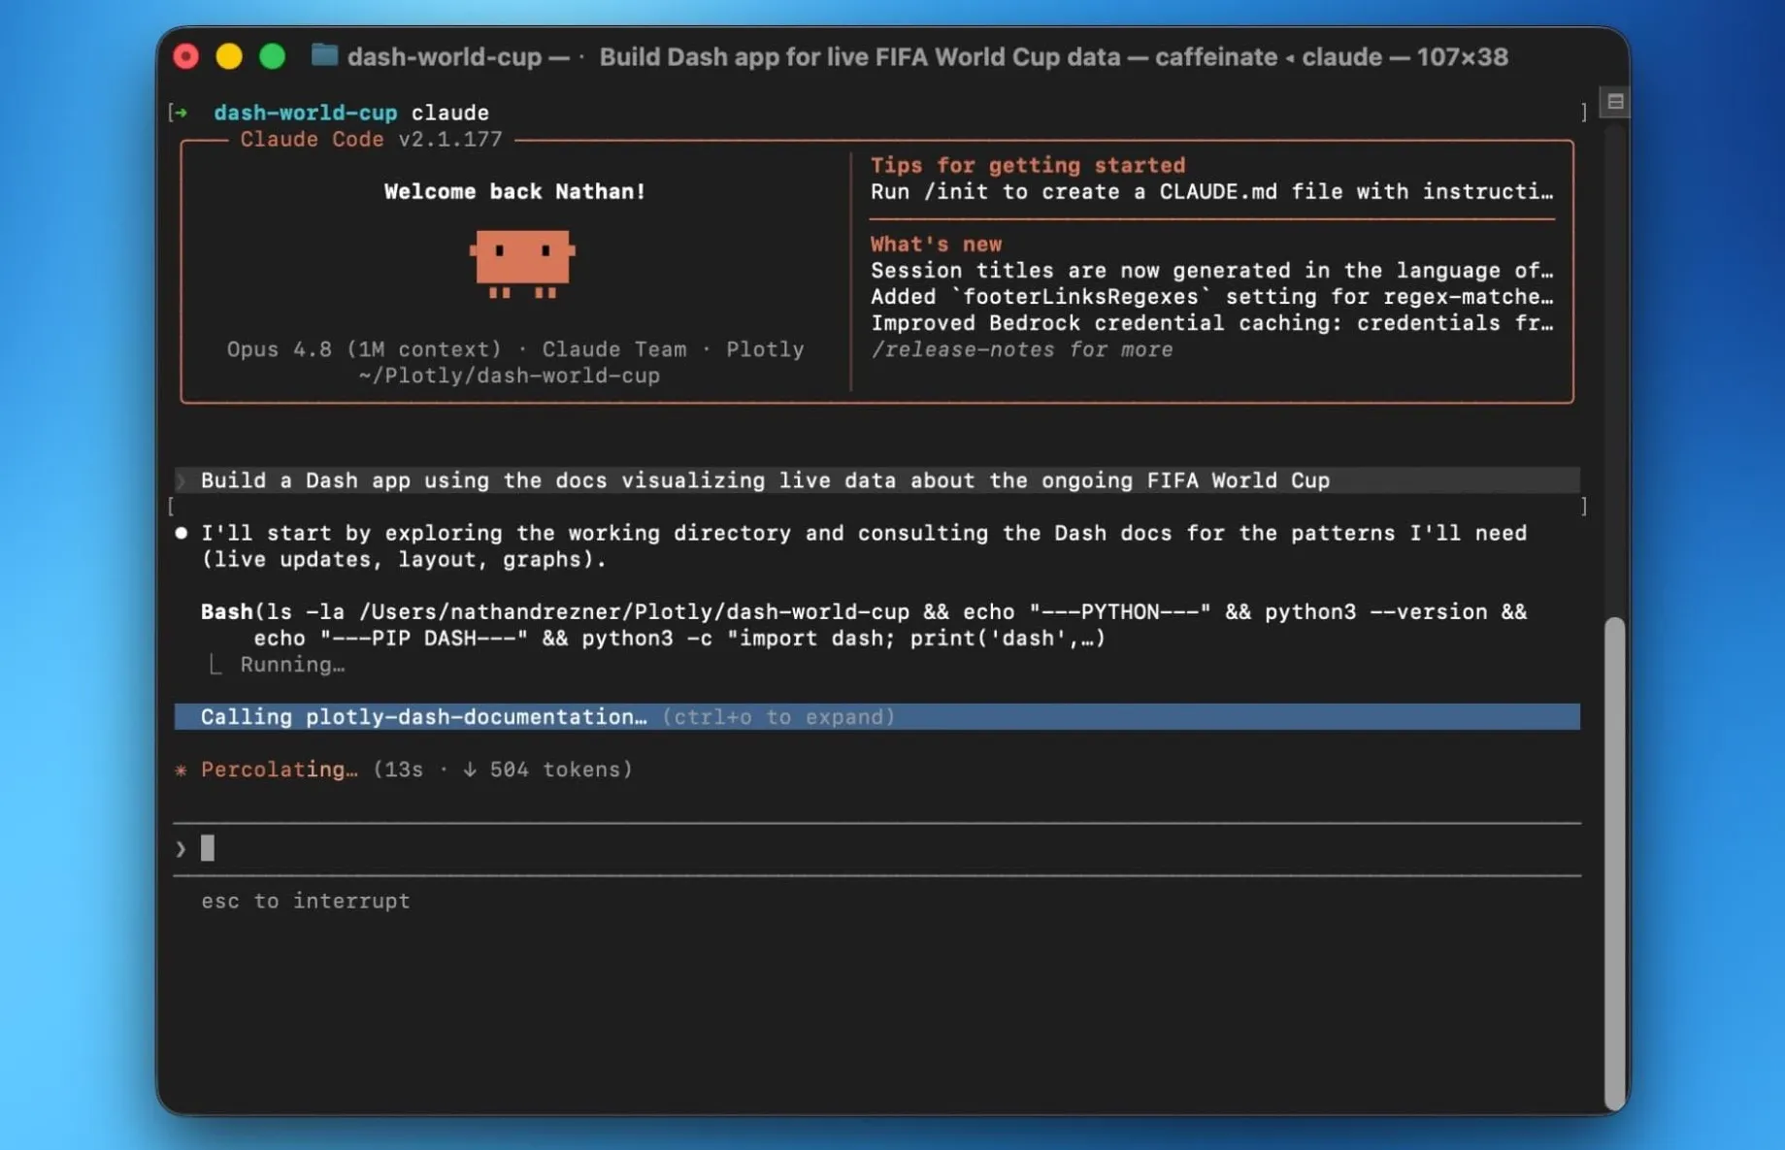Click the folder icon in the title bar
The image size is (1785, 1150).
(324, 55)
